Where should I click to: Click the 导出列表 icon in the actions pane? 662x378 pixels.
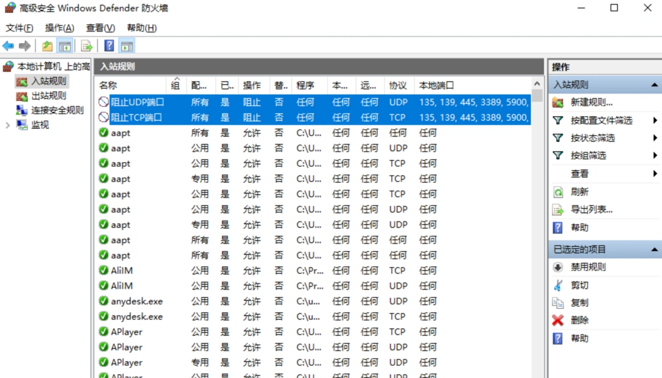[558, 210]
